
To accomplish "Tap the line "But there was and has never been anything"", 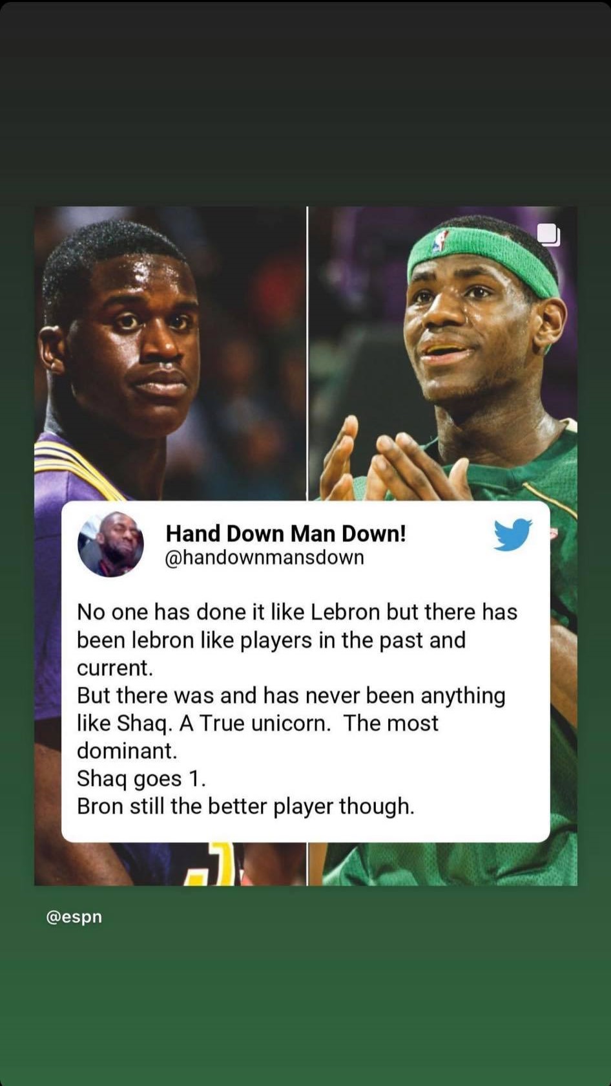I will click(291, 696).
